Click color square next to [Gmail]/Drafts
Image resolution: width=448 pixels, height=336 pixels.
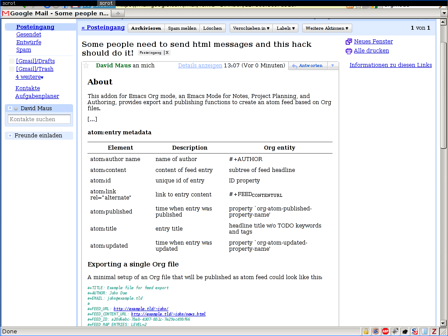click(12, 61)
